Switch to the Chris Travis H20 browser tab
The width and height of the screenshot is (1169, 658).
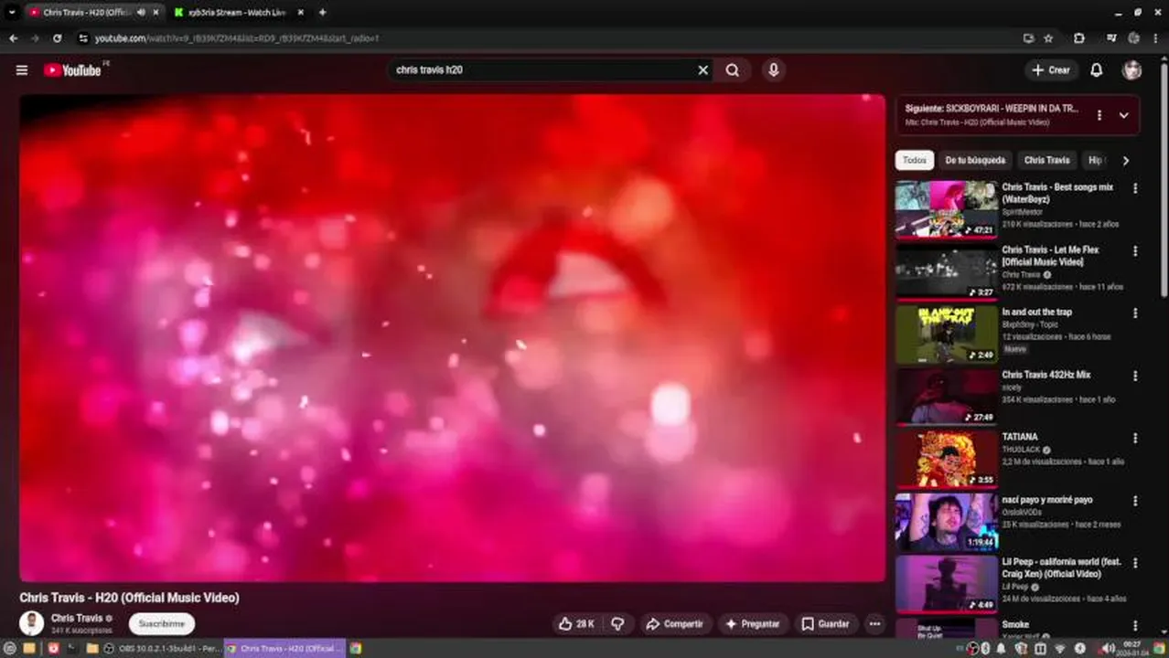tap(87, 12)
